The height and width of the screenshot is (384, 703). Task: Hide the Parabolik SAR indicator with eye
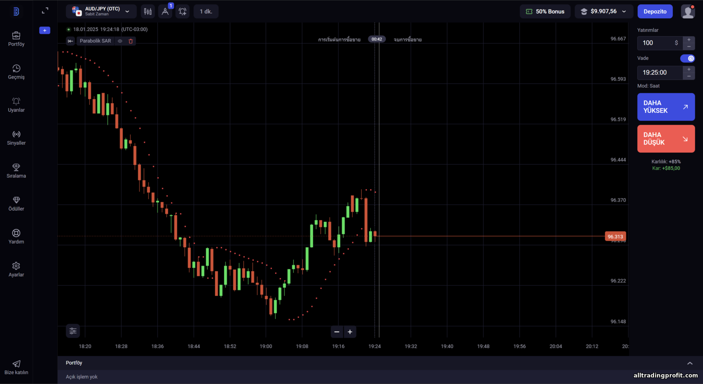coord(120,41)
